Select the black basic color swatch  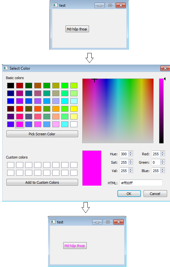(11, 86)
